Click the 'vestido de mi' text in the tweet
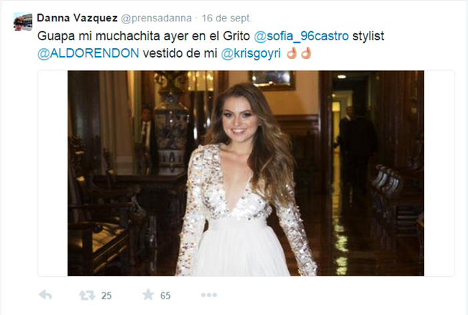Viewport: 468px width, 315px height. pos(180,54)
